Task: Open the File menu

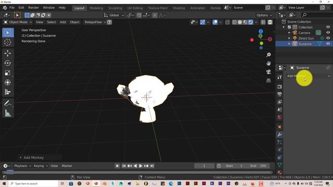Action: click(x=12, y=8)
